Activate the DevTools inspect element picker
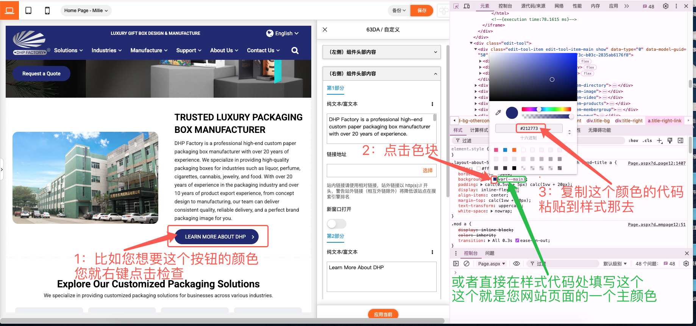 pyautogui.click(x=456, y=6)
